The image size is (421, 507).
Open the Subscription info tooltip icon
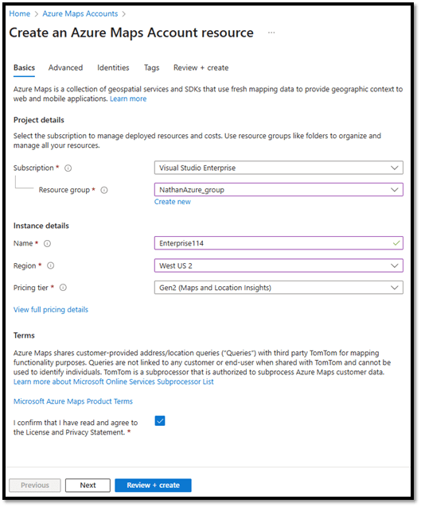[x=68, y=168]
